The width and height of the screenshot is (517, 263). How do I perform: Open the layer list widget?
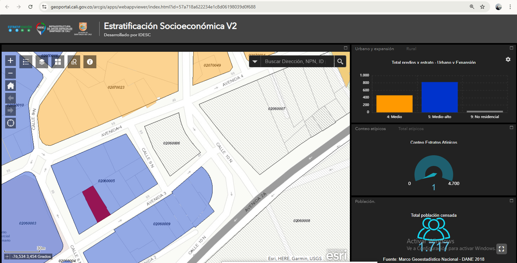pos(42,62)
